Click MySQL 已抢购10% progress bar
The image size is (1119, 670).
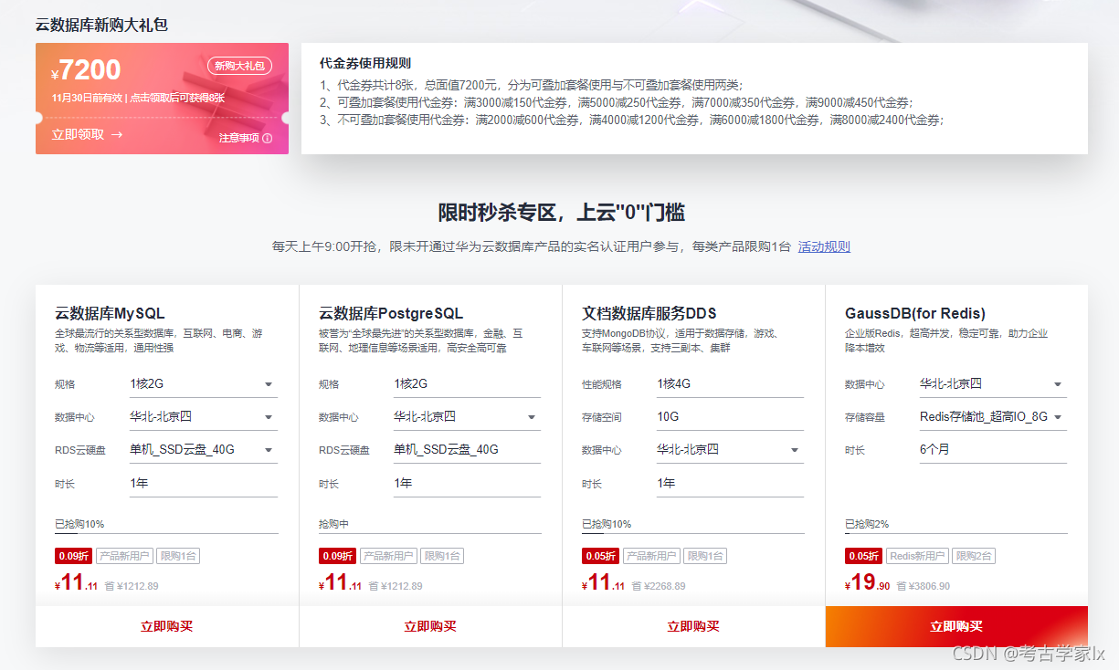click(166, 532)
